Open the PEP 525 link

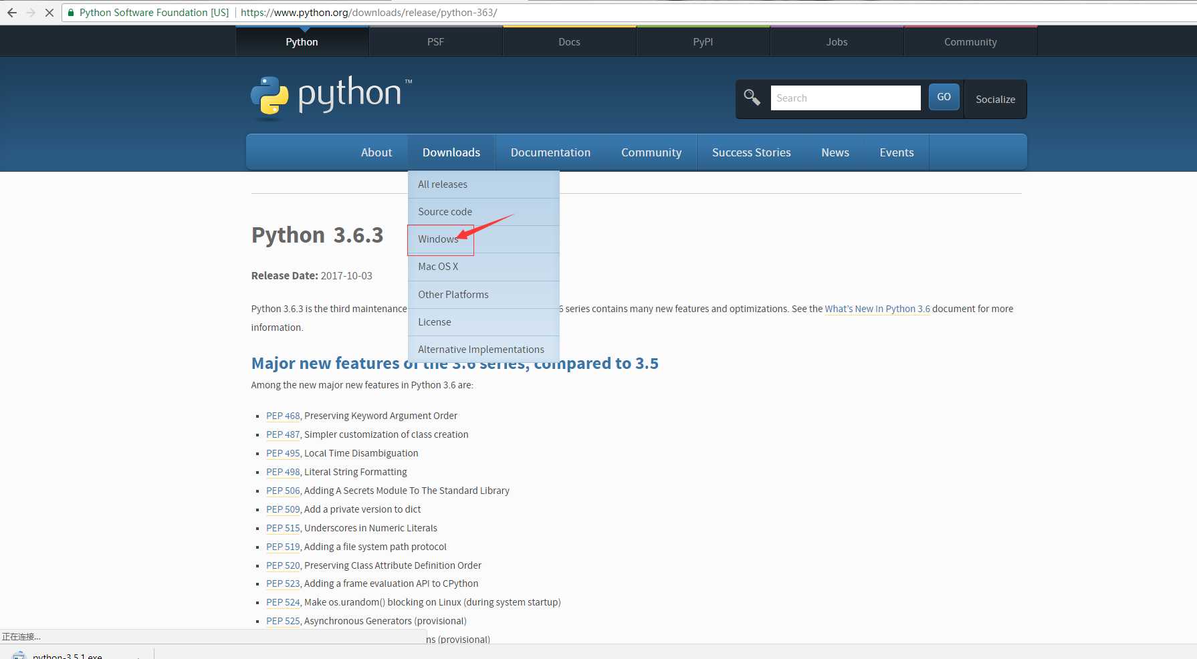(283, 621)
